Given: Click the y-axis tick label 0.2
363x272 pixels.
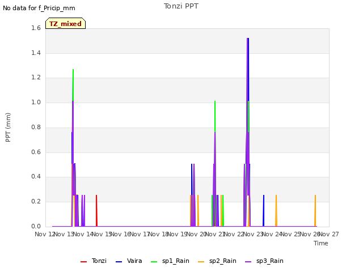Looking at the screenshot, I should [x=36, y=202].
